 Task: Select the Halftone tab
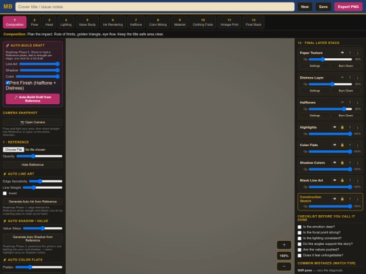click(136, 22)
